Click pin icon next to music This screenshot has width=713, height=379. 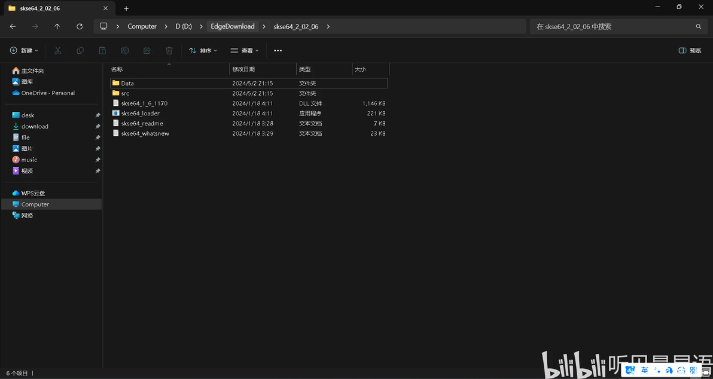click(x=97, y=160)
